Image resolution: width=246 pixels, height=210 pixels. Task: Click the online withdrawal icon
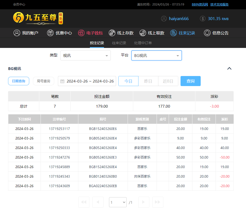point(143,33)
